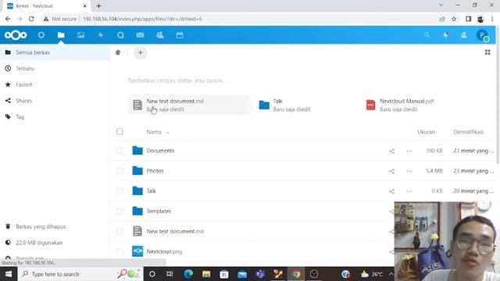Open the Dashboard app icon
Viewport: 500px width, 281px height.
[x=41, y=35]
